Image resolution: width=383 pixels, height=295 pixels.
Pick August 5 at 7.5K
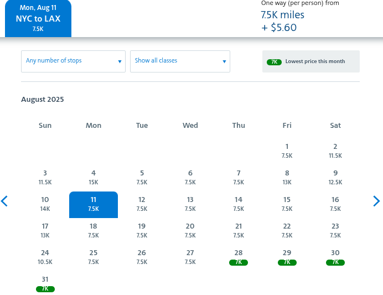coord(142,178)
